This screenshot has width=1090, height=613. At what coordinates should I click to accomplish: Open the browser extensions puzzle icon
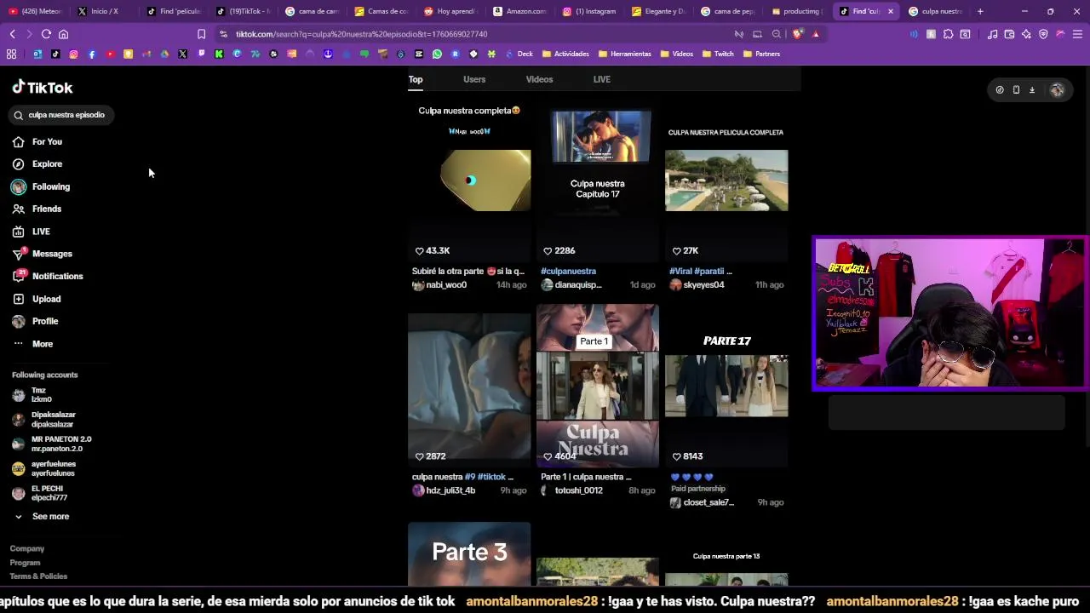[x=948, y=34]
